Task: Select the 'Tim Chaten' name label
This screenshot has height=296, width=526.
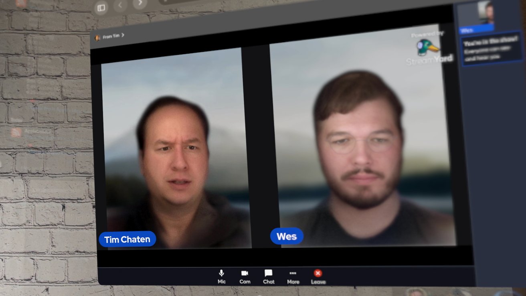Action: click(x=127, y=239)
